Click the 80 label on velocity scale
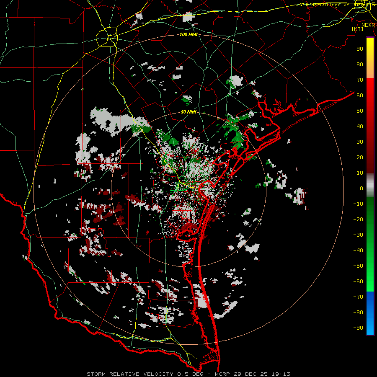 pos(360,65)
